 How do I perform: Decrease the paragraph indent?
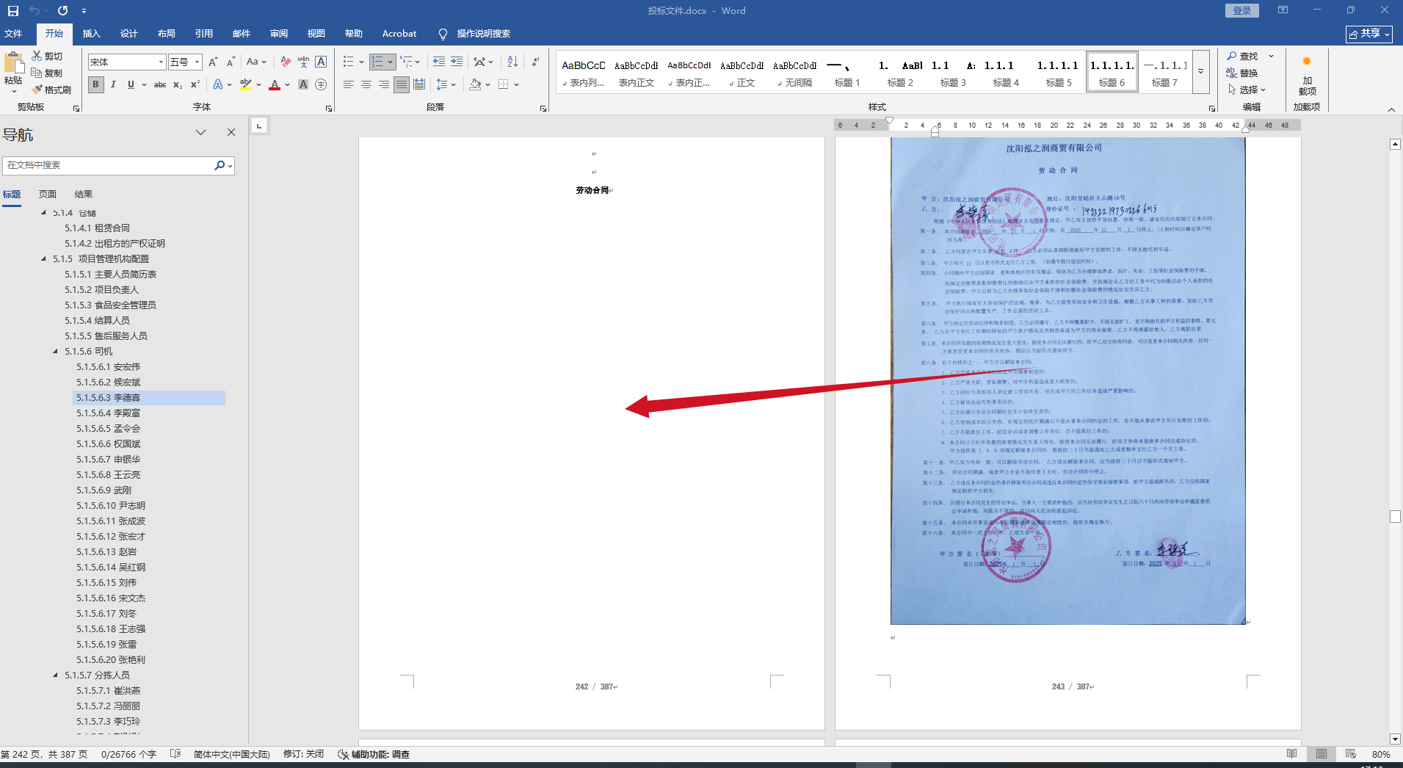point(439,62)
